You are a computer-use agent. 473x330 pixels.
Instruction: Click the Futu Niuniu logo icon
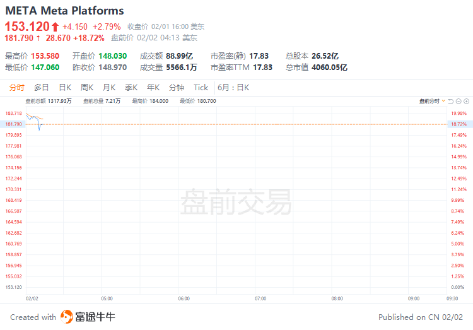coord(67,317)
